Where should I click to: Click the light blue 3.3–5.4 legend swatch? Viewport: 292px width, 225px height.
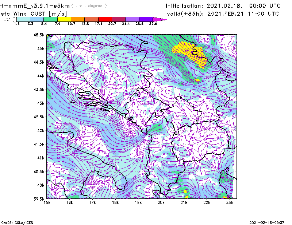click(37, 19)
